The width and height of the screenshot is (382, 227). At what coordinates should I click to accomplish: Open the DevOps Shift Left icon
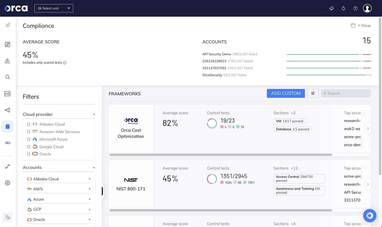[7, 143]
